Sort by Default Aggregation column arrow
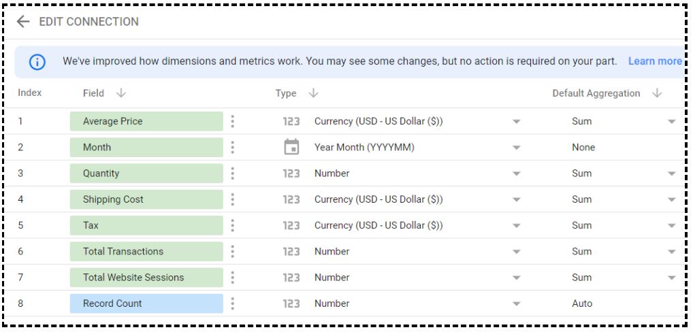This screenshot has height=332, width=693. [x=657, y=93]
